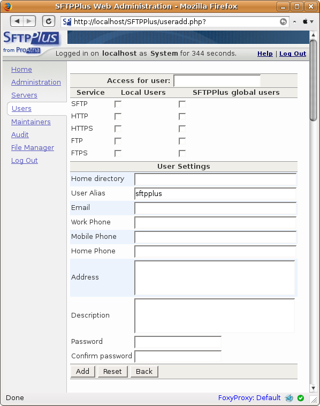Open the File Manager link

(33, 148)
